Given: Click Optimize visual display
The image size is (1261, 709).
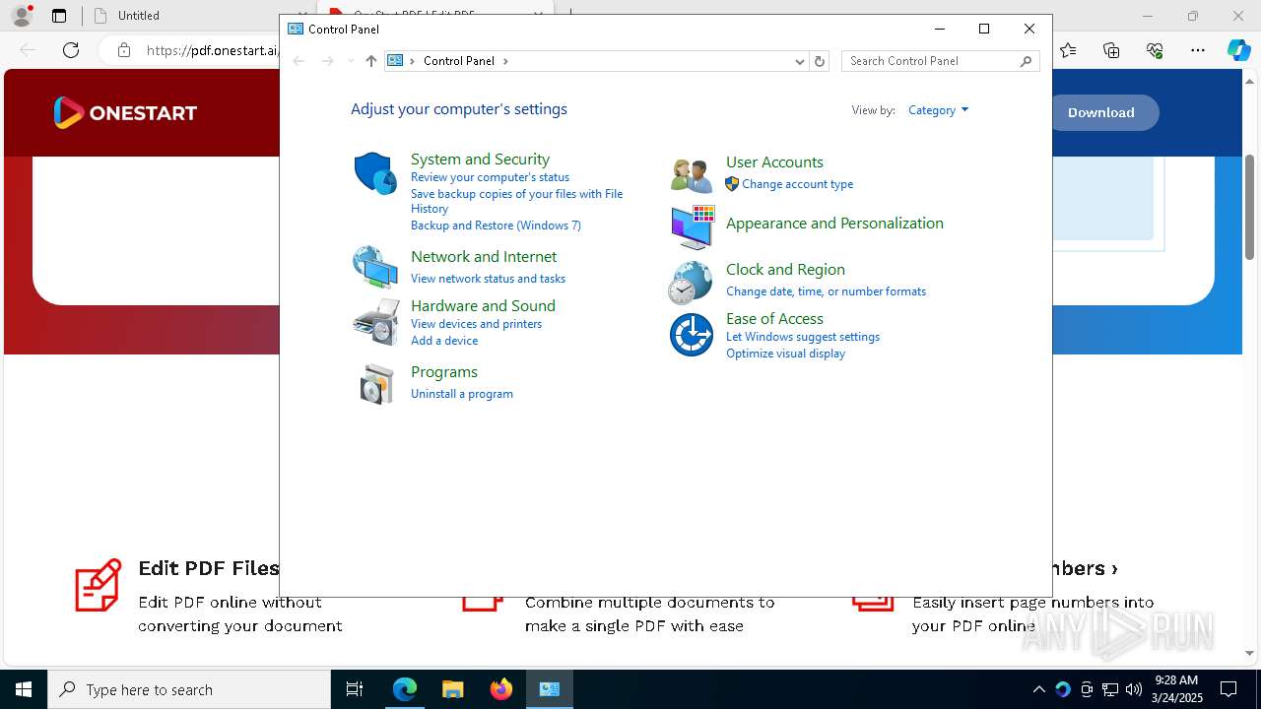Looking at the screenshot, I should (x=785, y=354).
